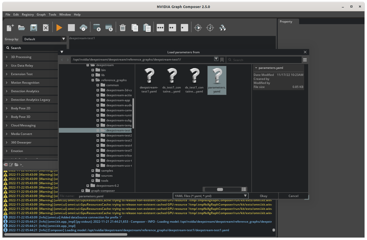Click the dialog path field
Screen dimensions: 367x240
[x=142, y=60]
